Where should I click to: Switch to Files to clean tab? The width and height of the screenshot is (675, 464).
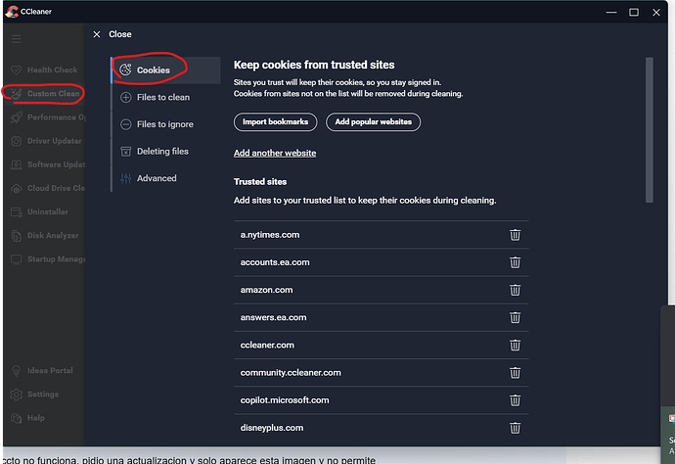pos(162,97)
